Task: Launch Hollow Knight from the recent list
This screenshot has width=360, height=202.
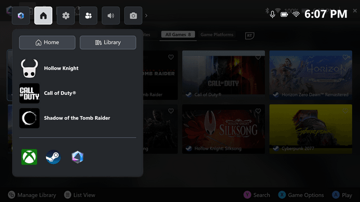Action: click(x=78, y=68)
